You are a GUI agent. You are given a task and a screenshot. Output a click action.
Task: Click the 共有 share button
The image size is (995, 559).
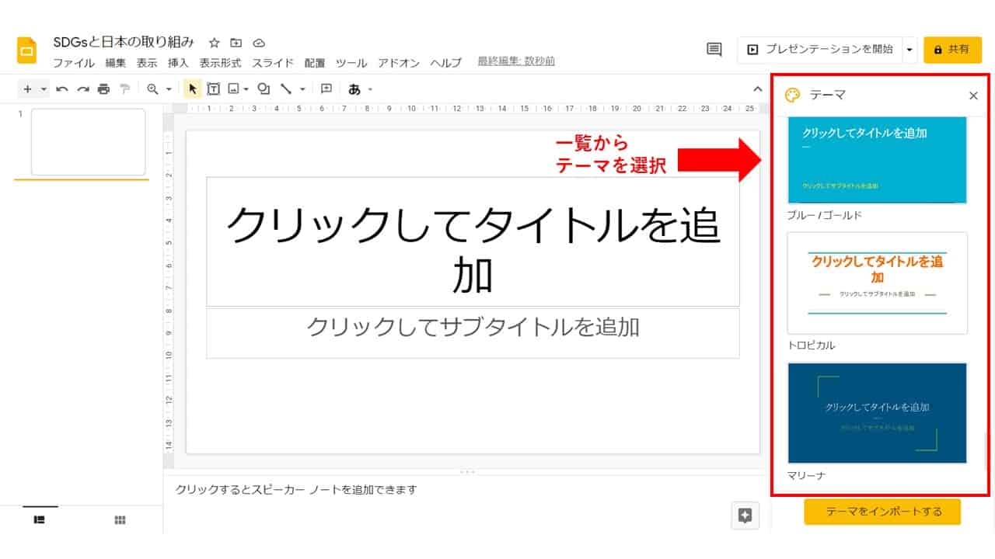point(952,50)
